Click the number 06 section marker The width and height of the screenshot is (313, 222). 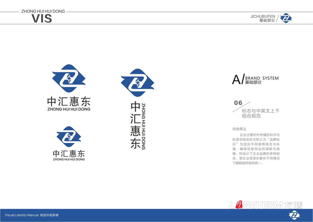click(238, 103)
